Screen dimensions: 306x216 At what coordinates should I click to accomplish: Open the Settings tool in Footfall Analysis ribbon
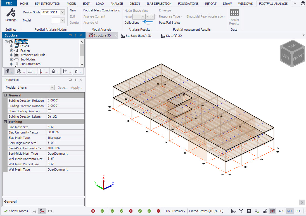point(11,14)
